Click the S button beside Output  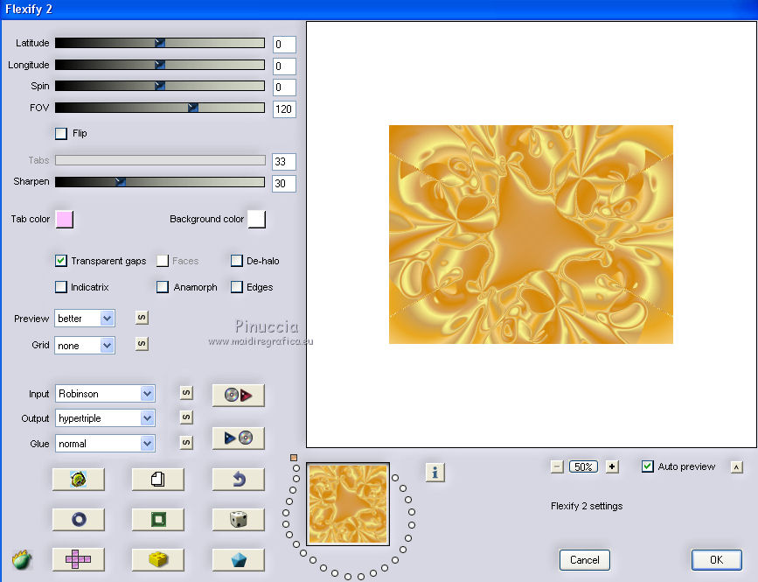click(x=186, y=417)
